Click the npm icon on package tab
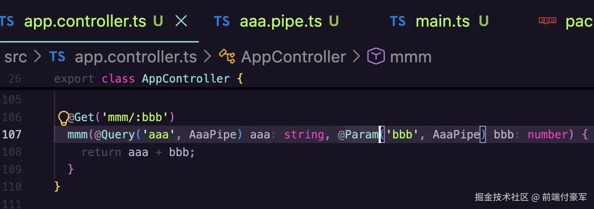The image size is (594, 209). 547,21
